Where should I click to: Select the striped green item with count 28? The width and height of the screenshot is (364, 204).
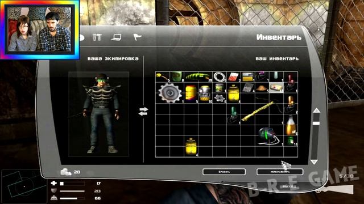coord(198,77)
